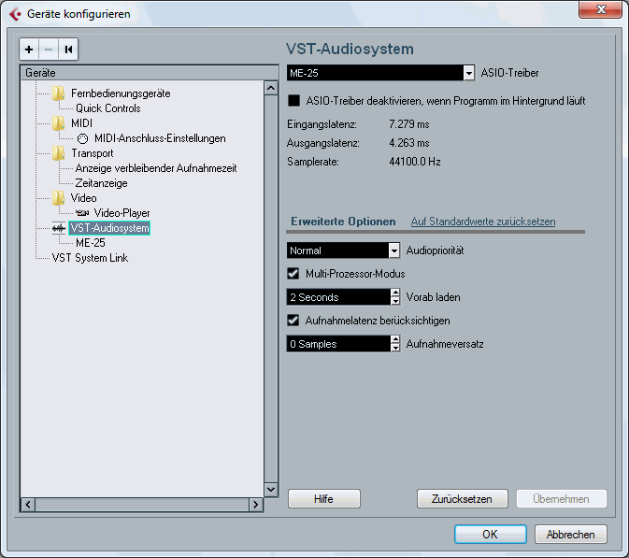Click the Video folder icon
This screenshot has width=629, height=558.
point(59,198)
